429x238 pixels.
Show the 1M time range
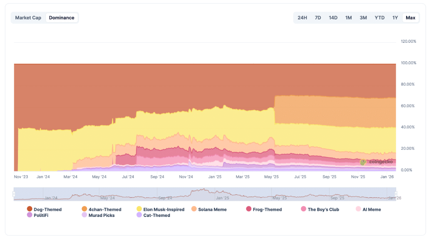[x=348, y=18]
